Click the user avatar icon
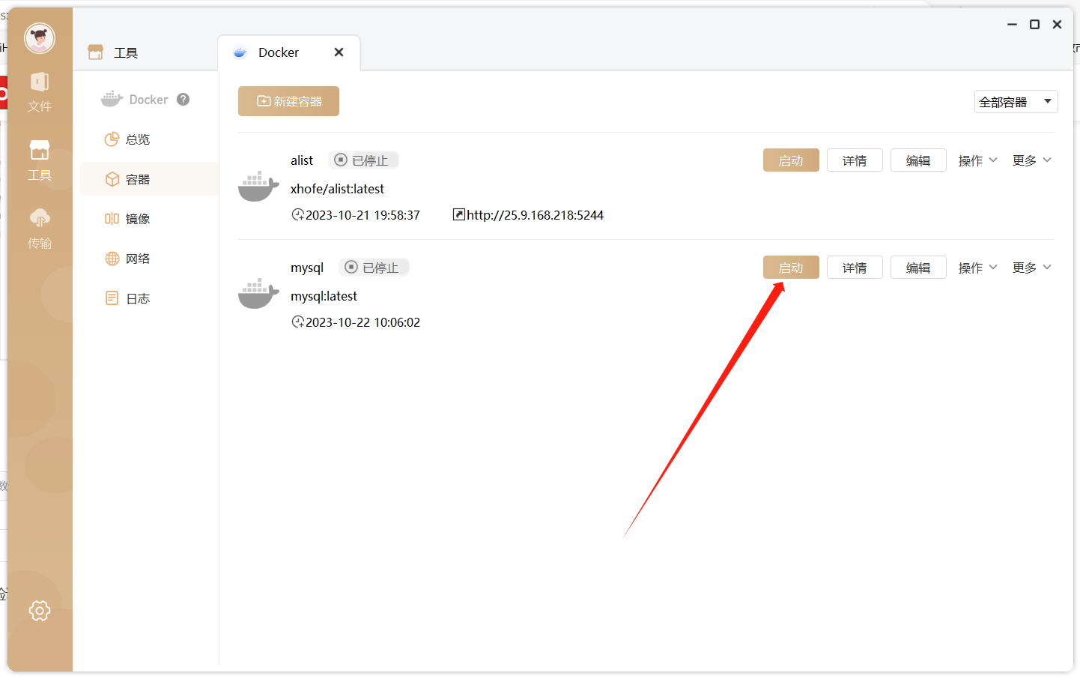 40,38
